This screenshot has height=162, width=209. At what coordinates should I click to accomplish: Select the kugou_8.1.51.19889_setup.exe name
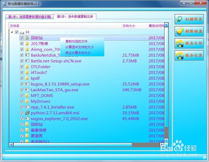coord(60,84)
